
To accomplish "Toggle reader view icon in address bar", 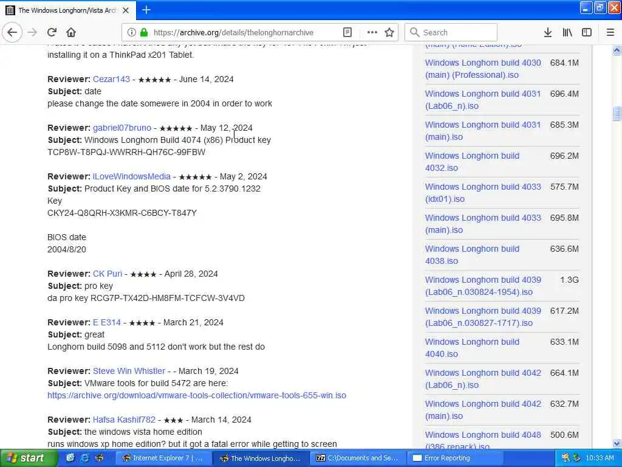I will point(347,32).
